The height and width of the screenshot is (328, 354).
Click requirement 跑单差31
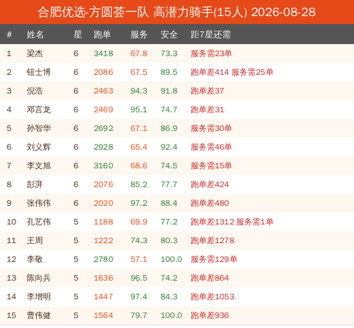(207, 110)
